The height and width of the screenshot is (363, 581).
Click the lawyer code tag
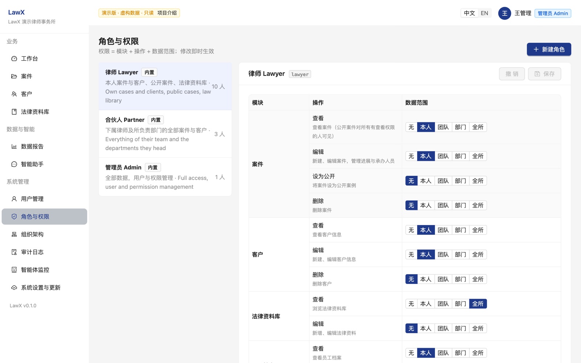300,74
